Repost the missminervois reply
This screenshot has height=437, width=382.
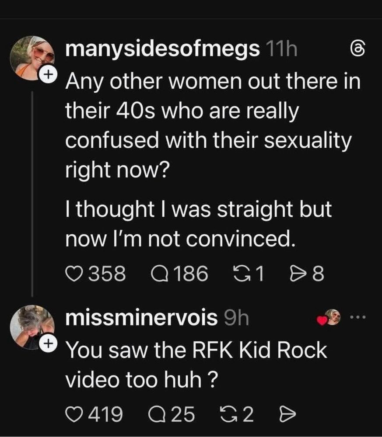(x=227, y=413)
